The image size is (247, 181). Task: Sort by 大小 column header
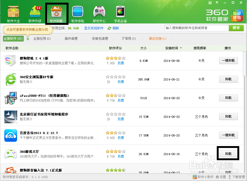pos(143,48)
